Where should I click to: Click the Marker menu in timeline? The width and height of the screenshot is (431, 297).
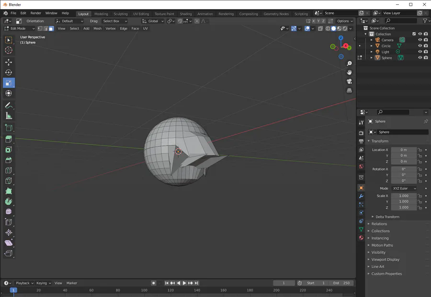[x=71, y=283]
